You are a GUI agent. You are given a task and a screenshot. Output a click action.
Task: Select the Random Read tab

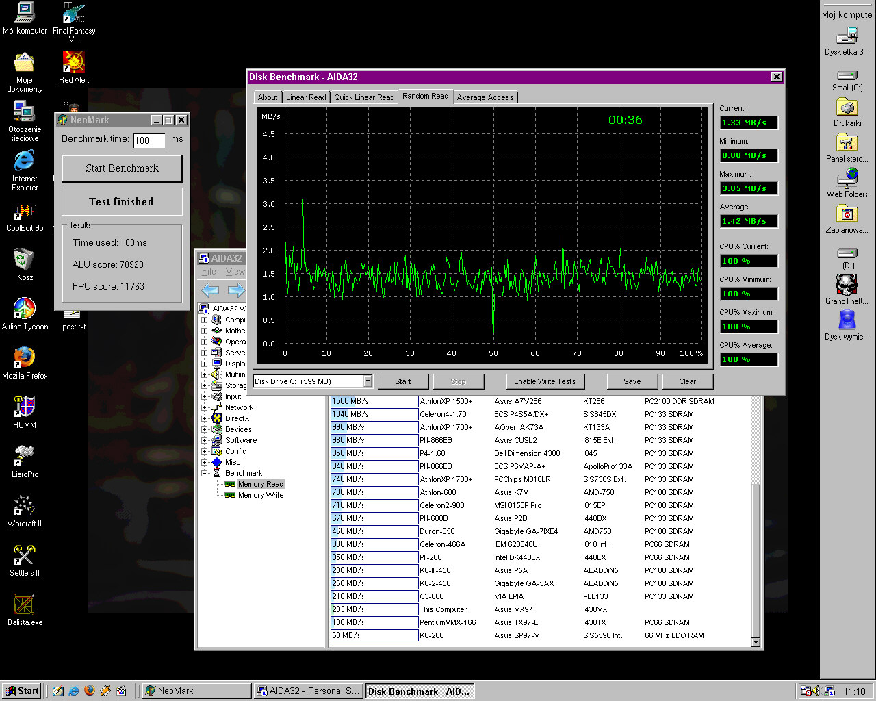click(x=426, y=96)
